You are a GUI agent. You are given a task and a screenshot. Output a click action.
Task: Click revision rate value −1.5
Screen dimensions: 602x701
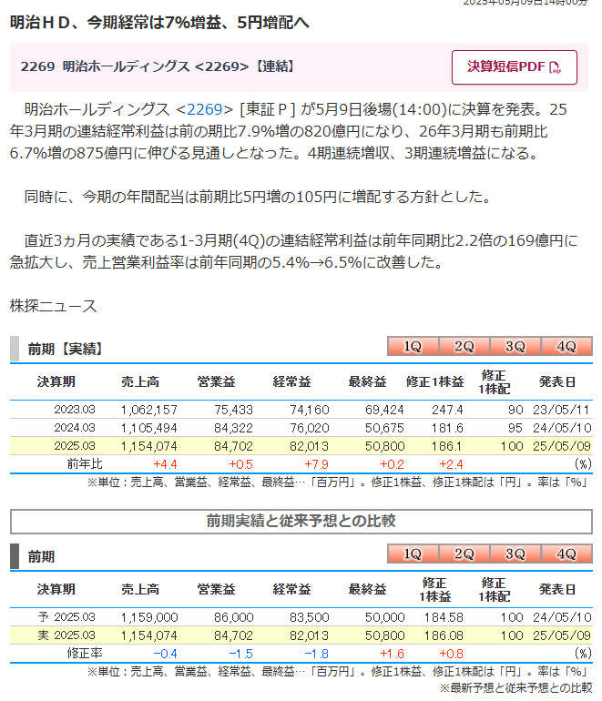coord(240,654)
